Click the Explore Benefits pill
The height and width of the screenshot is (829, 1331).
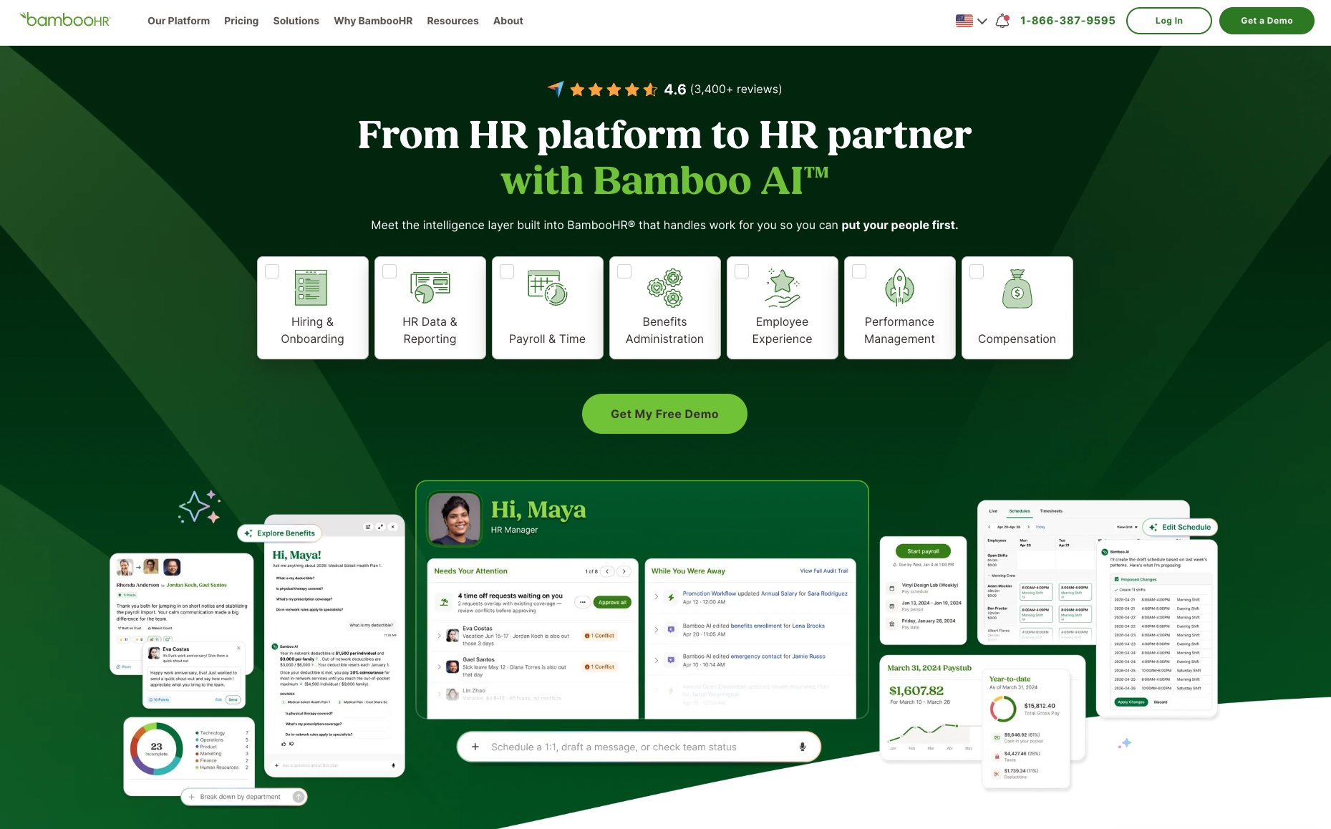(279, 533)
